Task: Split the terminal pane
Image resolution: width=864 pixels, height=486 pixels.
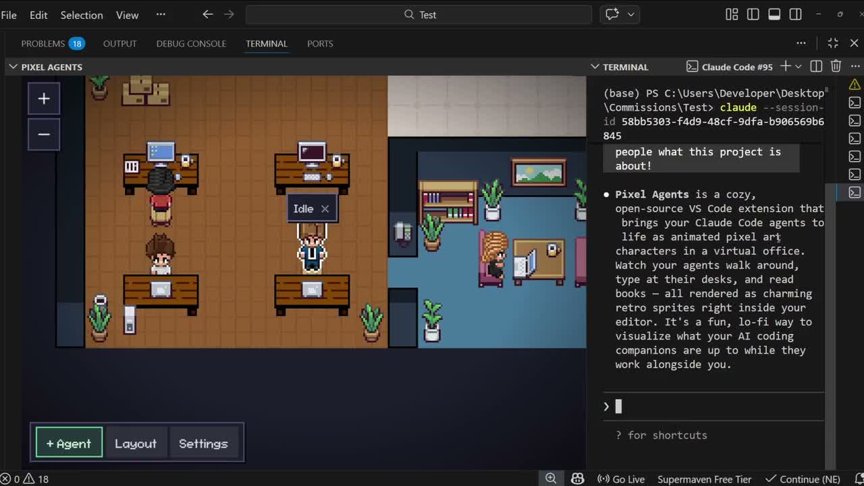Action: (x=816, y=66)
